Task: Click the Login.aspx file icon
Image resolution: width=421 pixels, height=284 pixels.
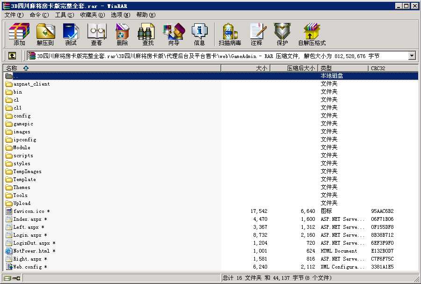Action: (x=9, y=235)
